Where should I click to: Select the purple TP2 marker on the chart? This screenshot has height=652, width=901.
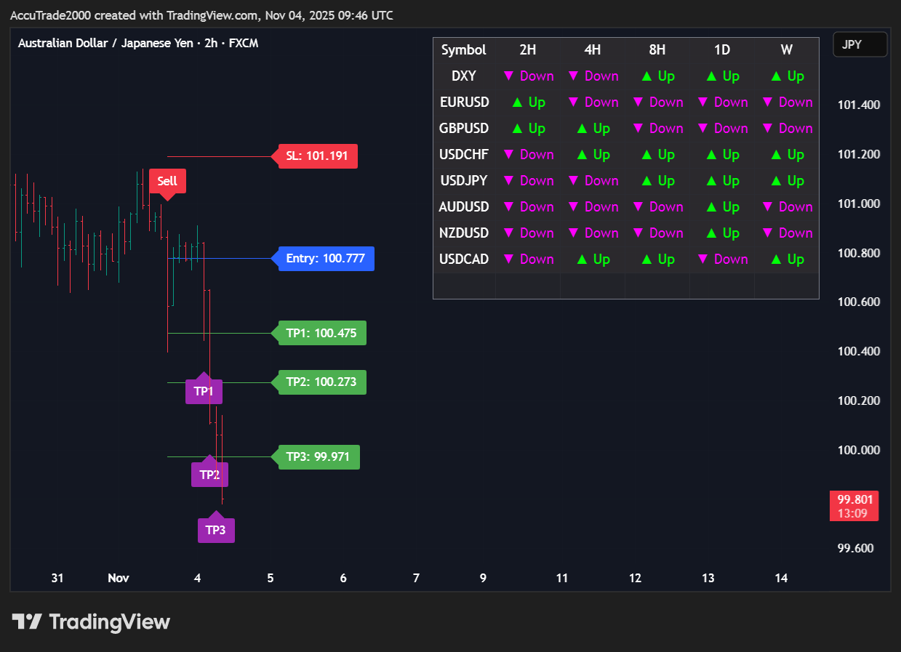(209, 475)
